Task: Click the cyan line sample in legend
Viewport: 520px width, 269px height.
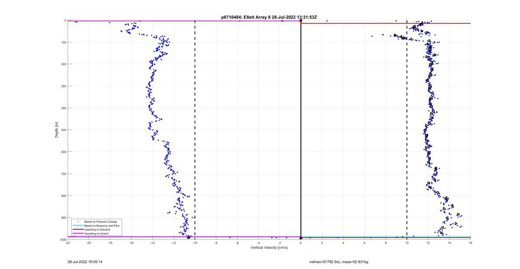Action: pos(78,226)
